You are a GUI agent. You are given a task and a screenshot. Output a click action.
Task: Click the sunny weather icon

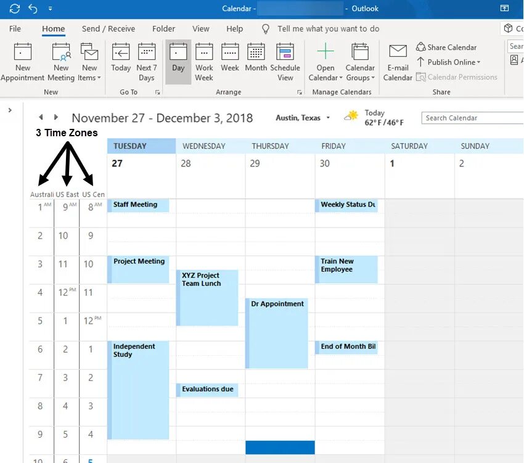tap(351, 116)
